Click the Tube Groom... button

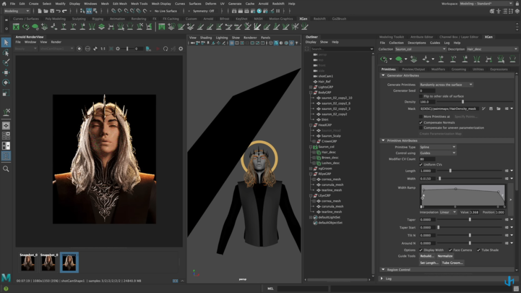pos(452,263)
